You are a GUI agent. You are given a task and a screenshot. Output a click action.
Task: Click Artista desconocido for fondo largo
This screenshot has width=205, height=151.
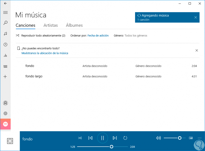point(95,76)
